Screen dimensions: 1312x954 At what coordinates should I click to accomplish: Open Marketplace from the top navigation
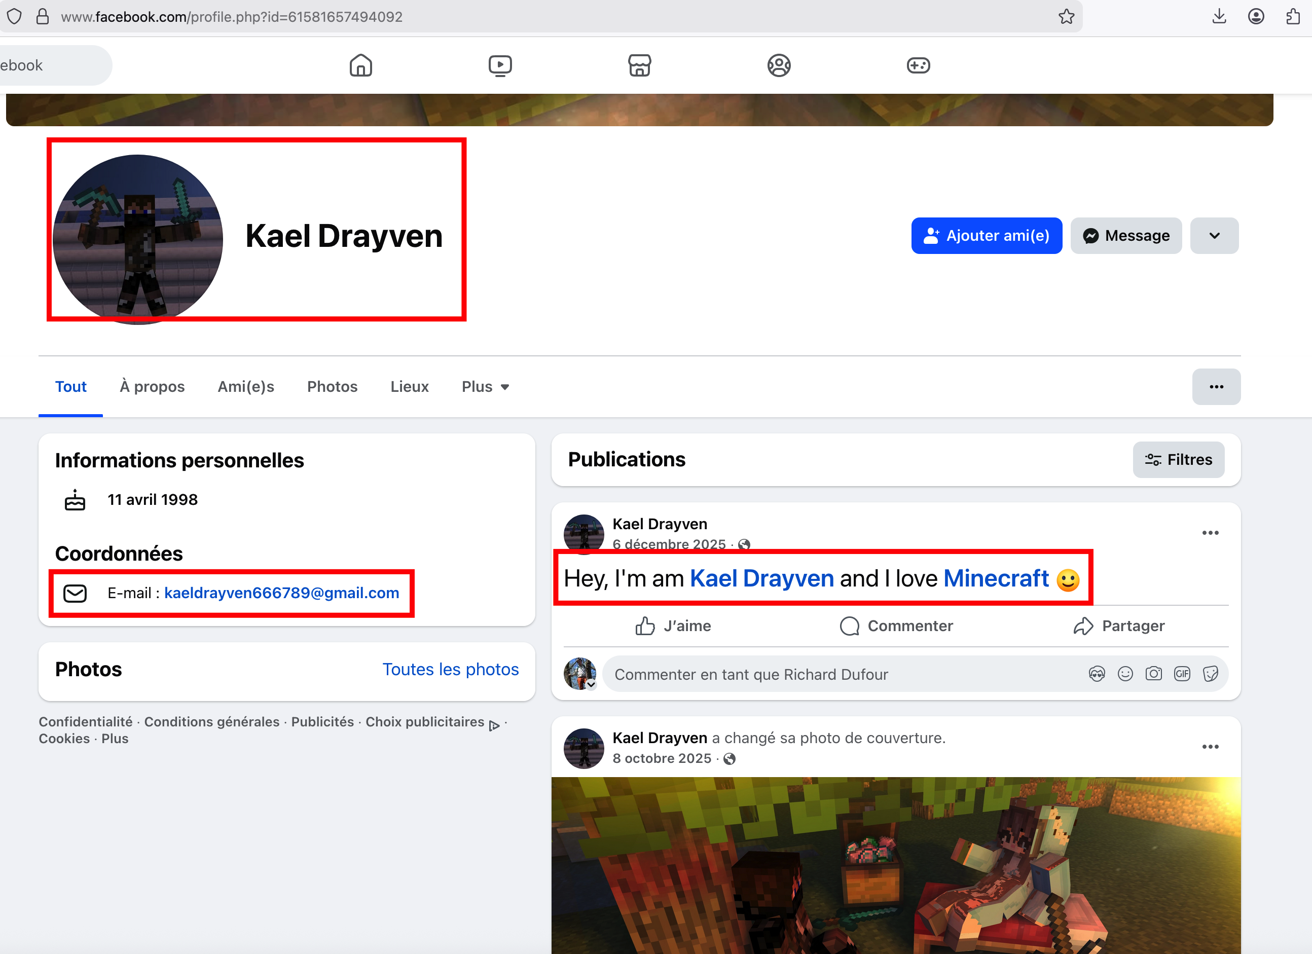[640, 65]
